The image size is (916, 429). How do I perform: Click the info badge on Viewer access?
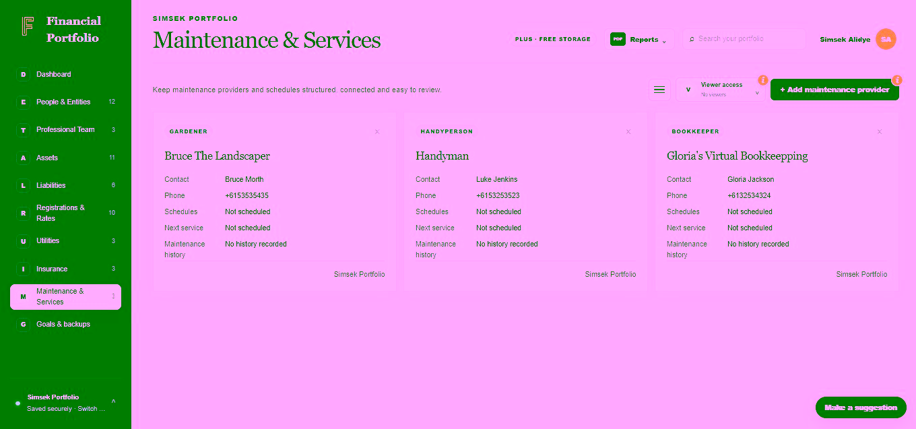click(763, 80)
